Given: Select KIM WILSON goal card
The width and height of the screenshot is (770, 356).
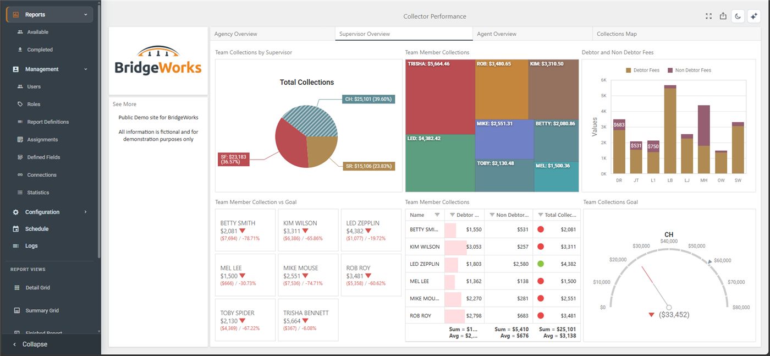Looking at the screenshot, I should click(x=308, y=230).
